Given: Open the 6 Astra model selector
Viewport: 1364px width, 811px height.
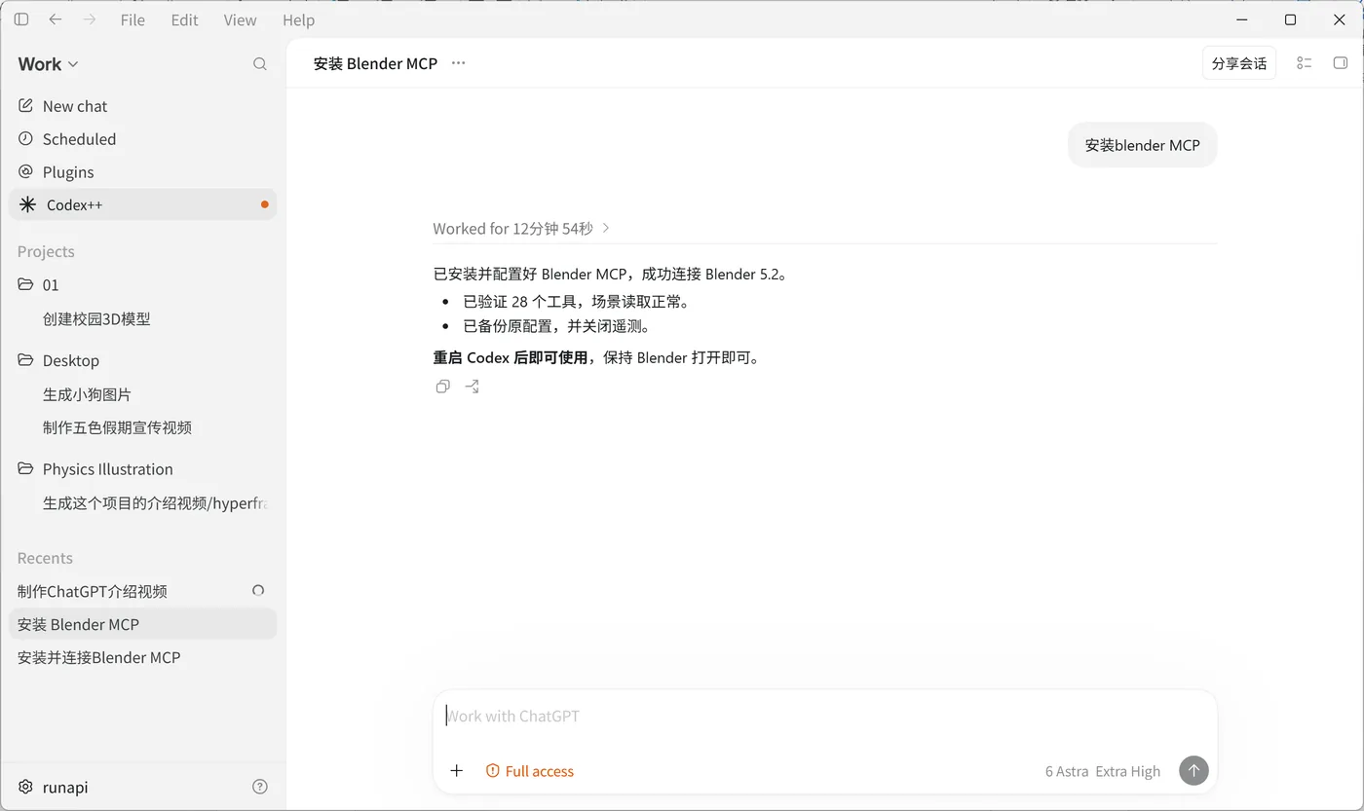Looking at the screenshot, I should click(1067, 771).
